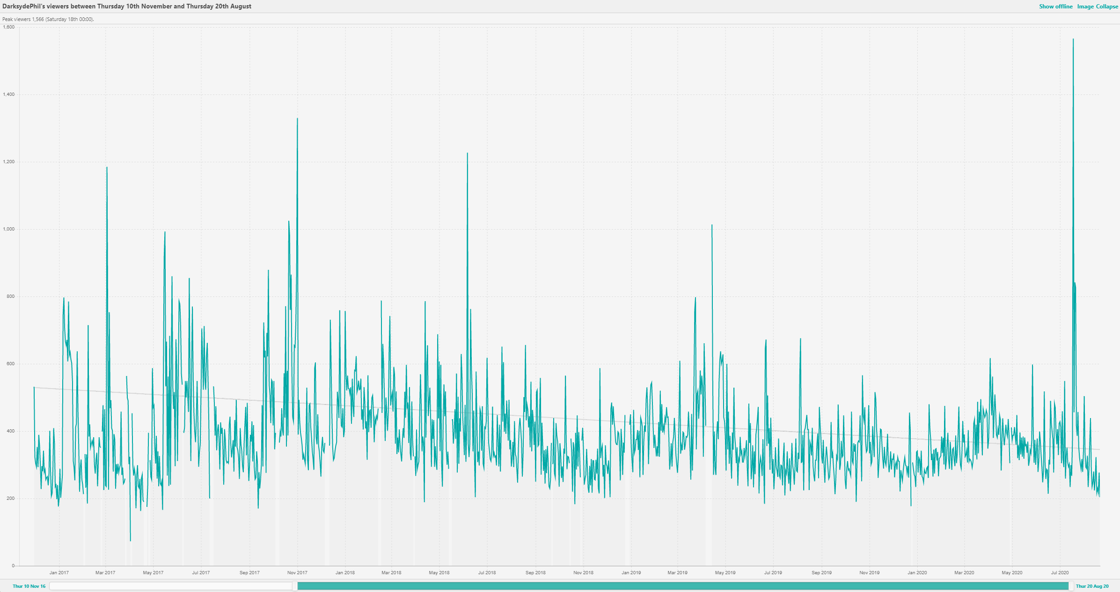Image resolution: width=1120 pixels, height=592 pixels.
Task: Click the '1,600' y-axis label
Action: [x=8, y=27]
